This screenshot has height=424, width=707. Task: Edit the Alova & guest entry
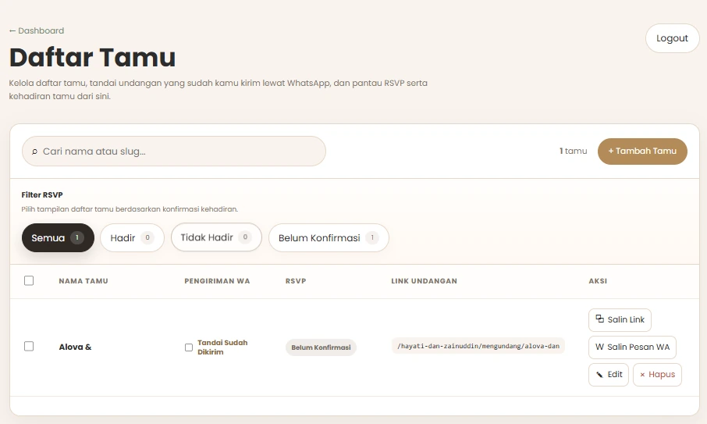tap(608, 375)
